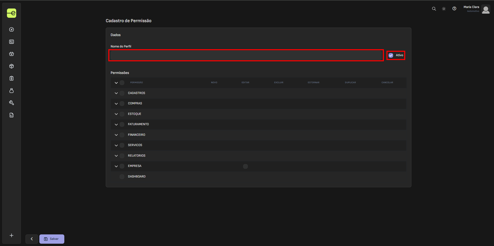Click the DUPLICAR column header
The height and width of the screenshot is (246, 494).
click(x=350, y=83)
